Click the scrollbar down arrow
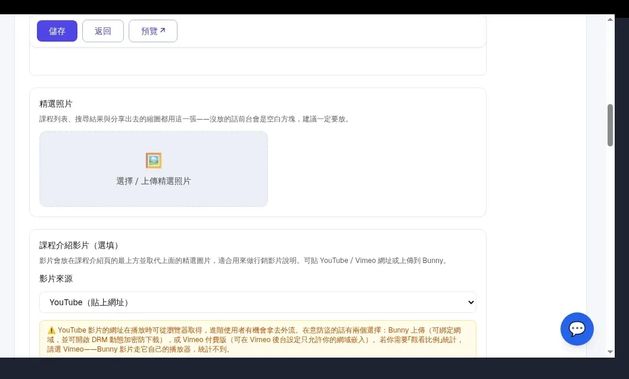 click(x=610, y=352)
